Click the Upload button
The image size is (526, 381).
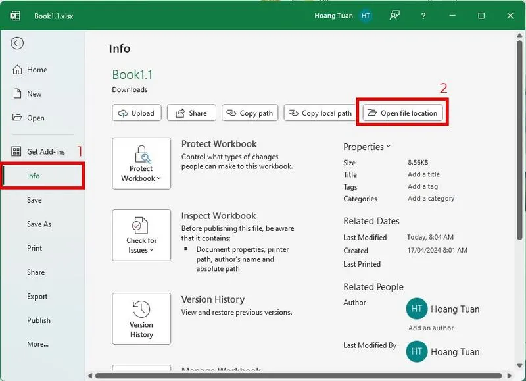coord(137,113)
